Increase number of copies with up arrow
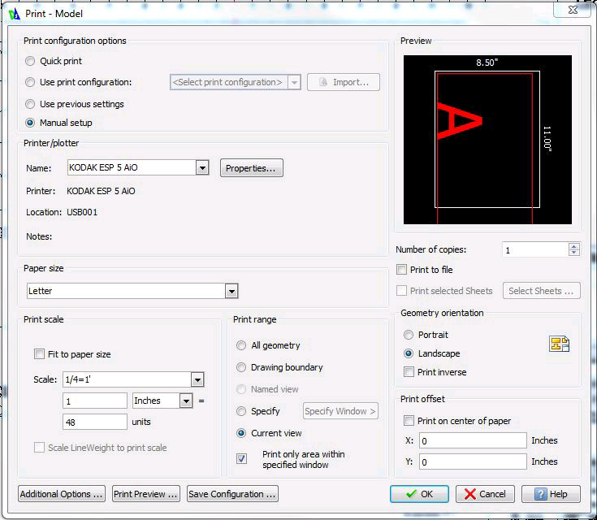Image resolution: width=597 pixels, height=520 pixels. tap(573, 246)
